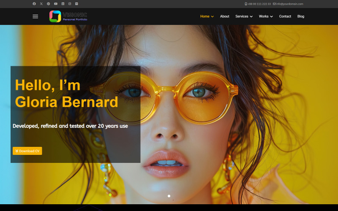The height and width of the screenshot is (211, 338).
Task: Click the Download CV button
Action: 27,151
